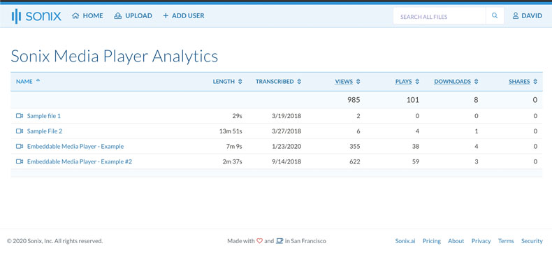Click the user icon next to DAVID
This screenshot has height=276, width=552.
(x=516, y=16)
